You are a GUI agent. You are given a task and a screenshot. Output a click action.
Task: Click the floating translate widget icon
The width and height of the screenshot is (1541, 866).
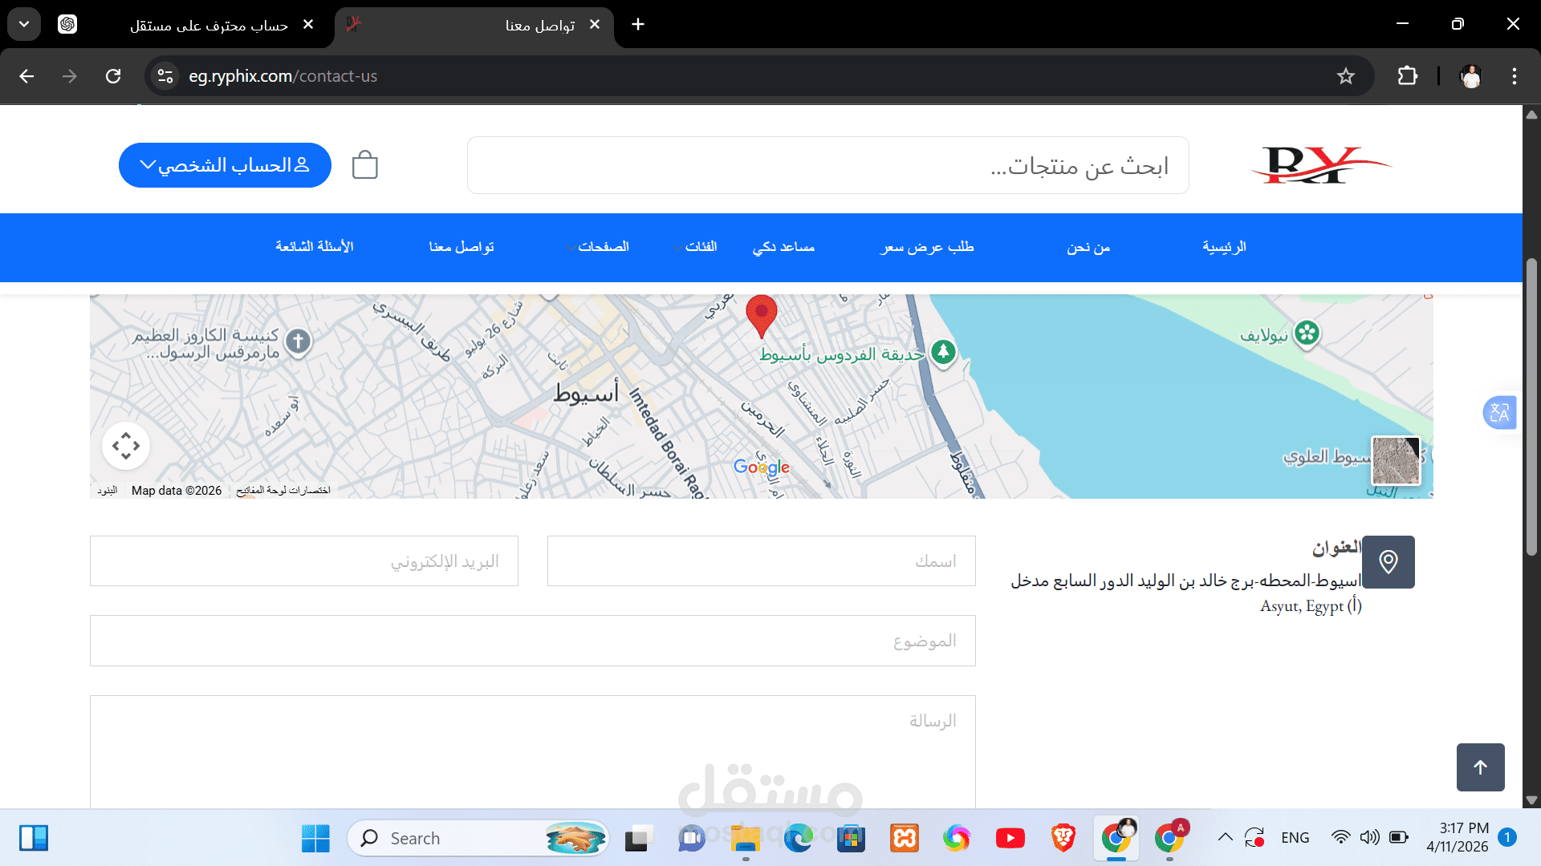tap(1498, 413)
